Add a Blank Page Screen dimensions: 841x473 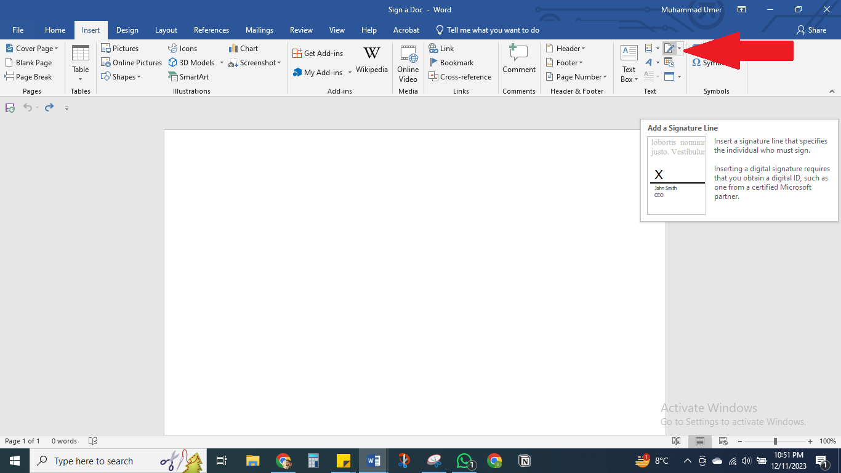click(28, 62)
